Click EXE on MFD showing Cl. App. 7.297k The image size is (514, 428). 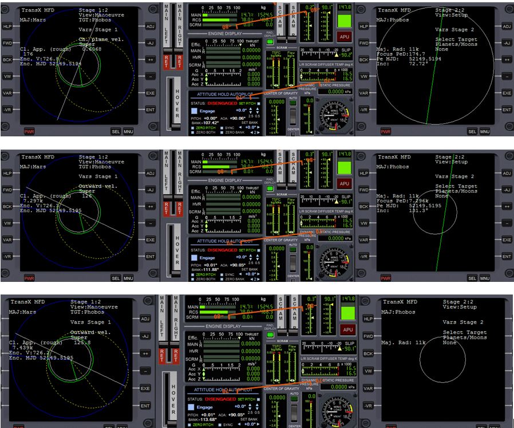151,239
